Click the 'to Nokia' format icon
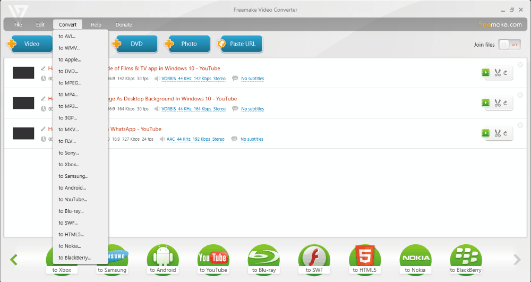 pyautogui.click(x=416, y=259)
